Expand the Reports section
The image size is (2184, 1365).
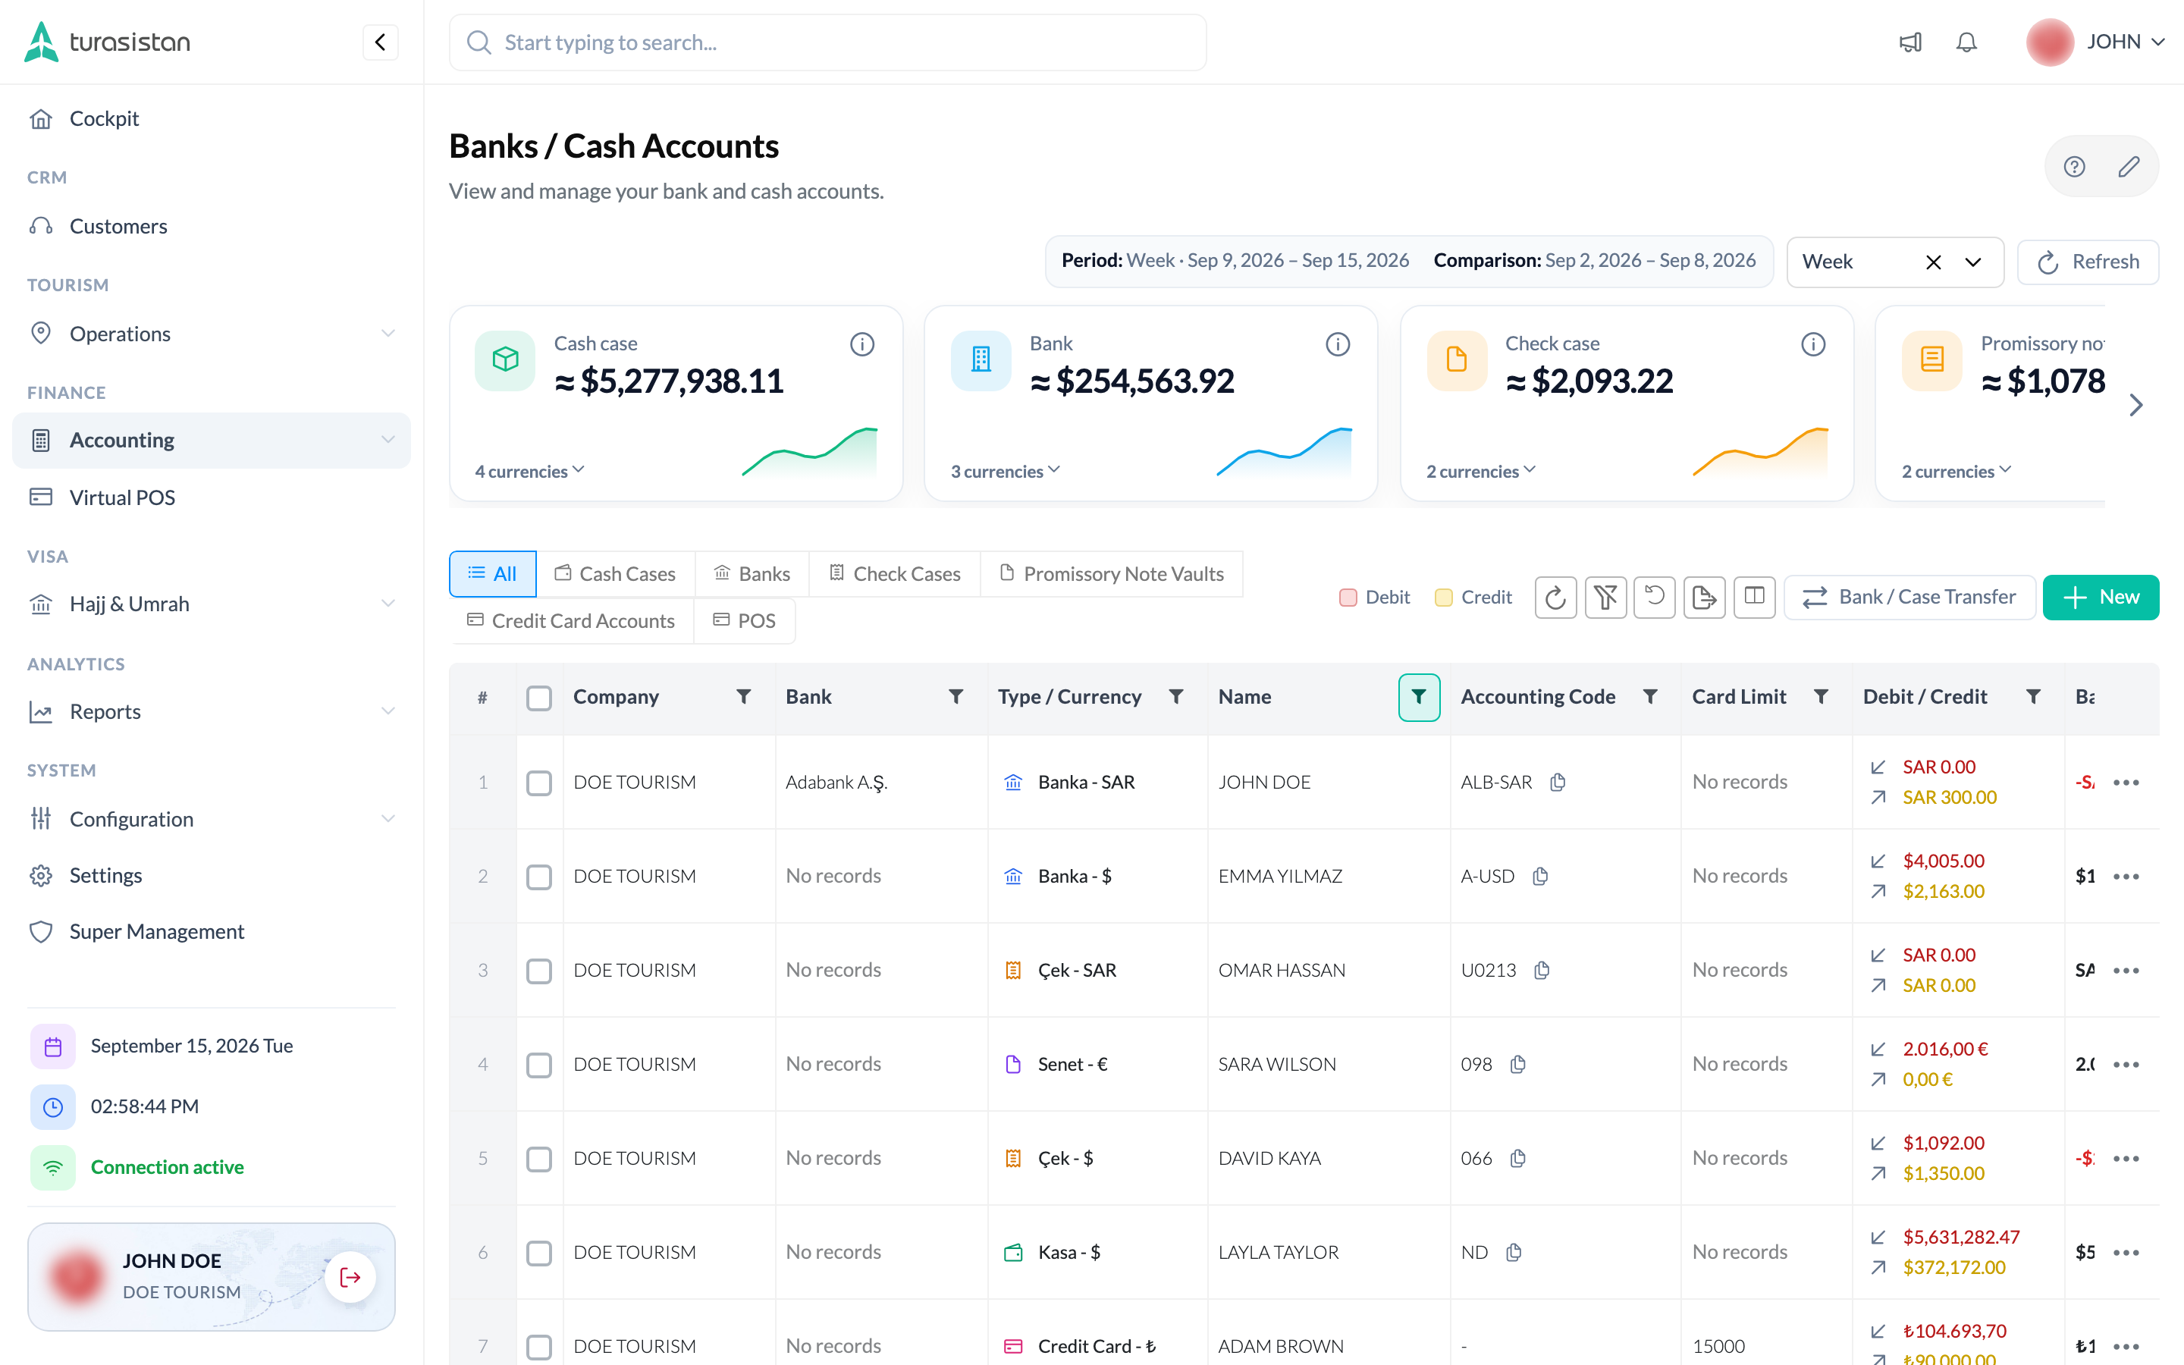tap(211, 711)
